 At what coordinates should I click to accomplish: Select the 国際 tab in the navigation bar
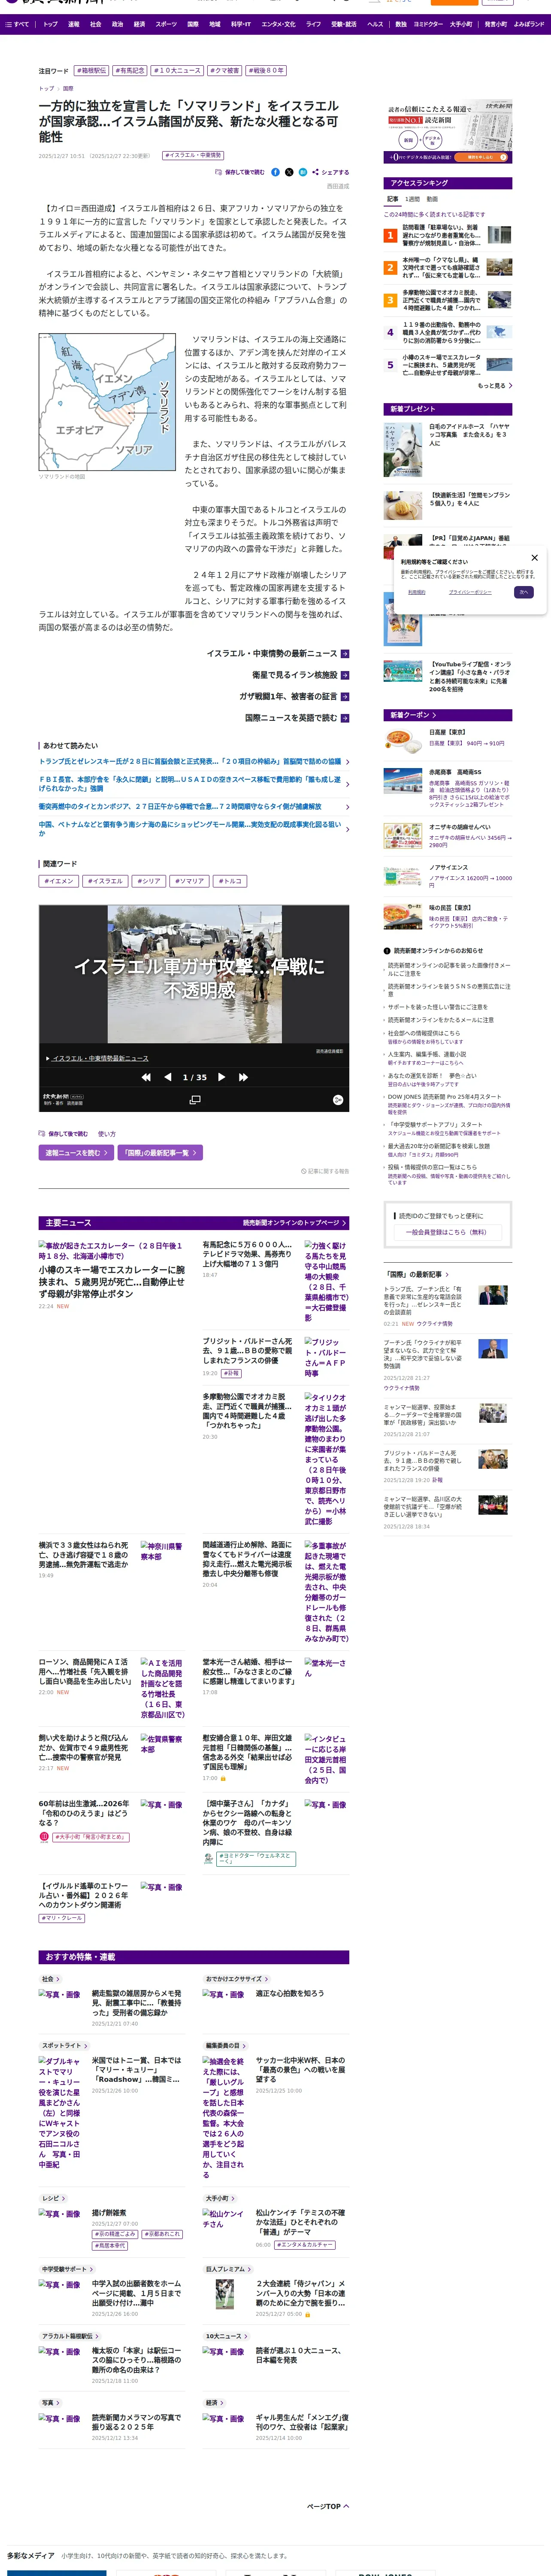[193, 24]
